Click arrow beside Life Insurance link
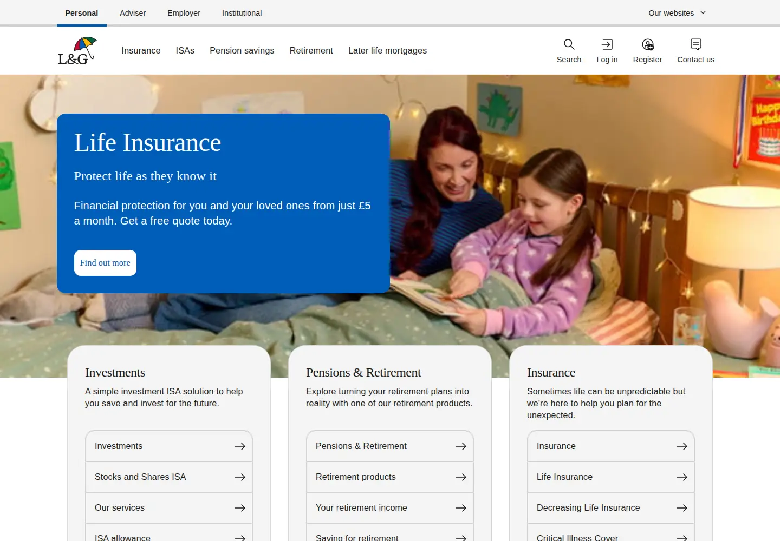 click(682, 477)
